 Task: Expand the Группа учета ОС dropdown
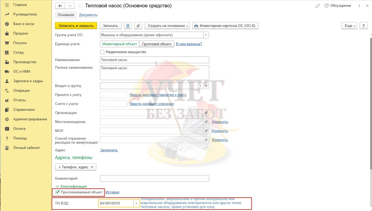click(x=206, y=35)
